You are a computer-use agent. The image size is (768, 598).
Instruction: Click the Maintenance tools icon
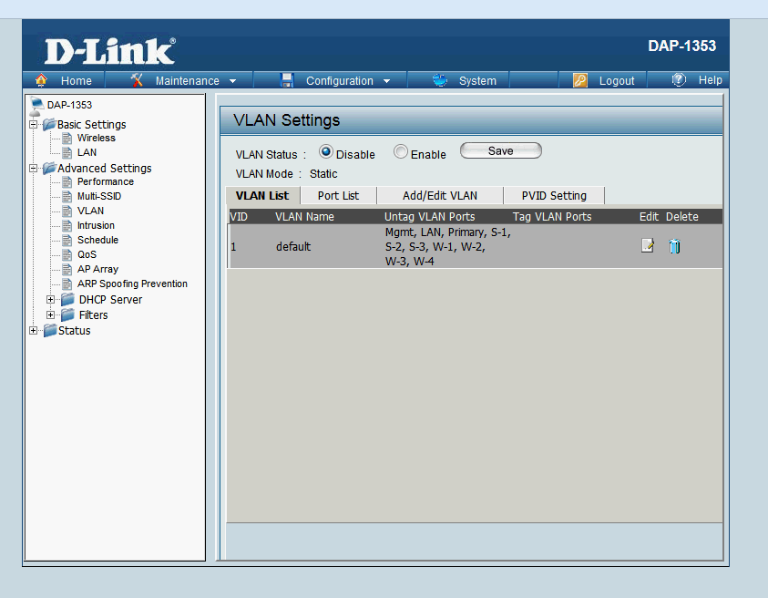[138, 80]
